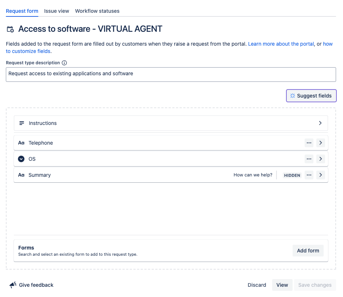Click the paragraph lines icon beside Instructions
The image size is (343, 297).
pyautogui.click(x=22, y=123)
